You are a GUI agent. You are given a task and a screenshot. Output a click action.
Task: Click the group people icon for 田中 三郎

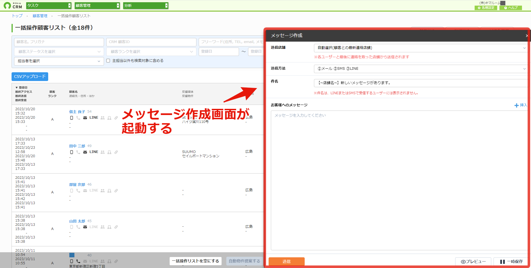pos(103,152)
